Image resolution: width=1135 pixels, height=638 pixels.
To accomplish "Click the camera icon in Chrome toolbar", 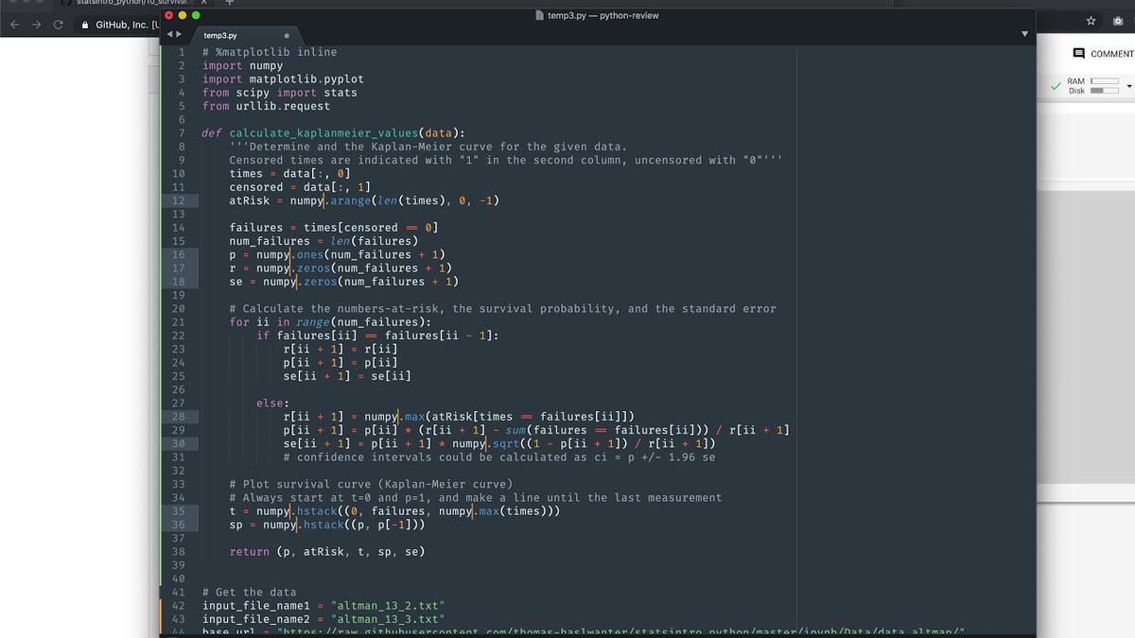I will 1117,20.
